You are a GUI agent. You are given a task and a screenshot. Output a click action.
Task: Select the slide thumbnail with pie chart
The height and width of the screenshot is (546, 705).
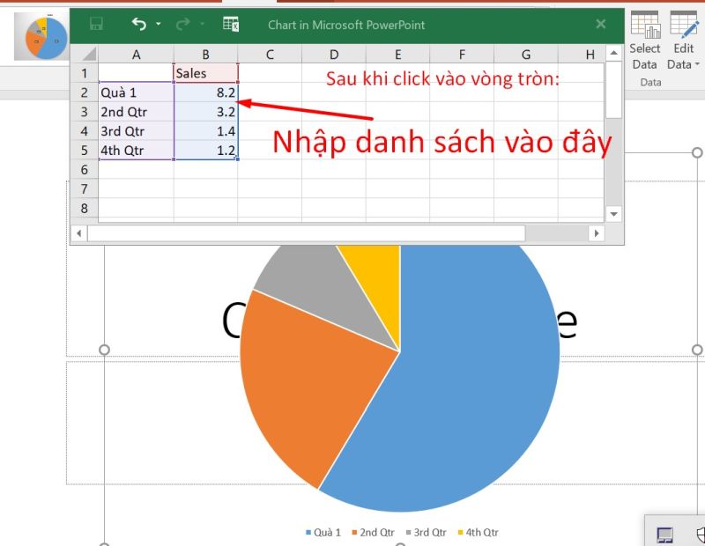pyautogui.click(x=42, y=36)
